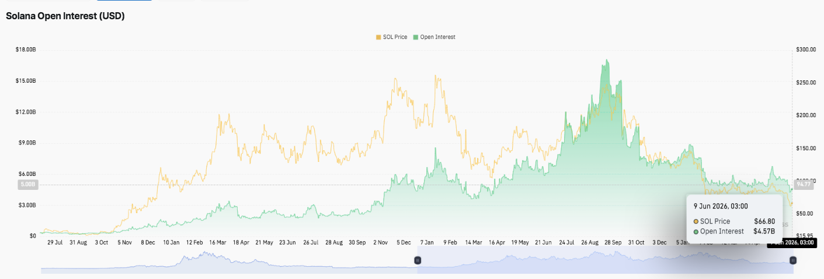Click the 7 Jan date label
Viewport: 824px width, 279px height.
[426, 242]
